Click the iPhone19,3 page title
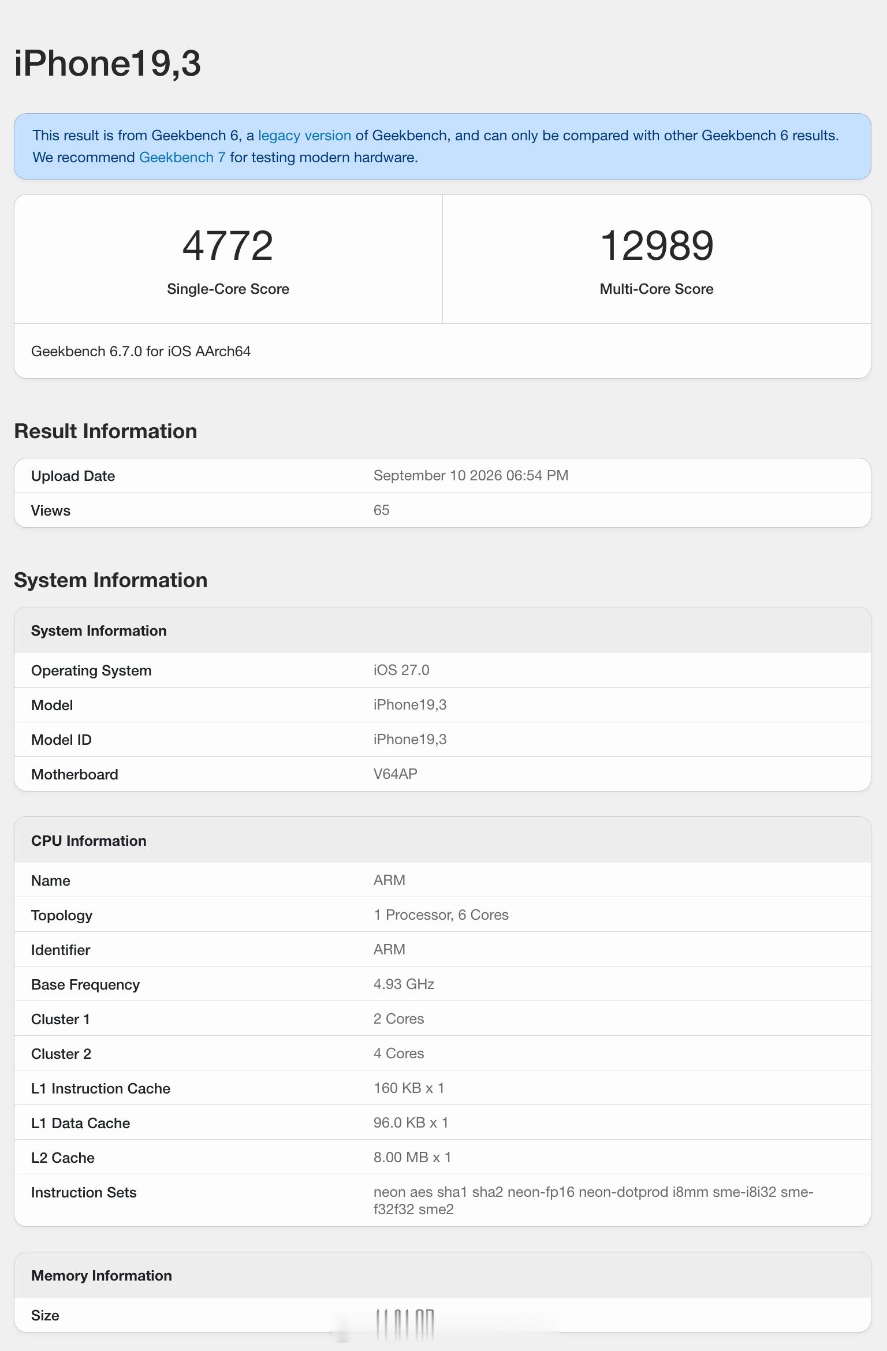 107,63
